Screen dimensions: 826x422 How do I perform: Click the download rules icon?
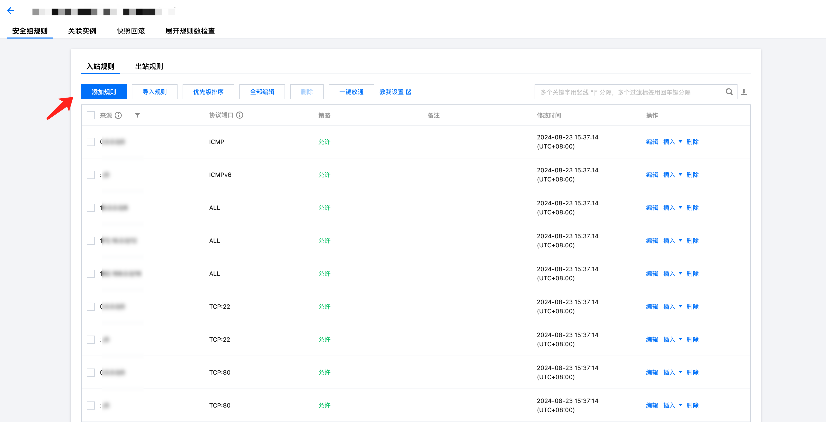coord(744,92)
